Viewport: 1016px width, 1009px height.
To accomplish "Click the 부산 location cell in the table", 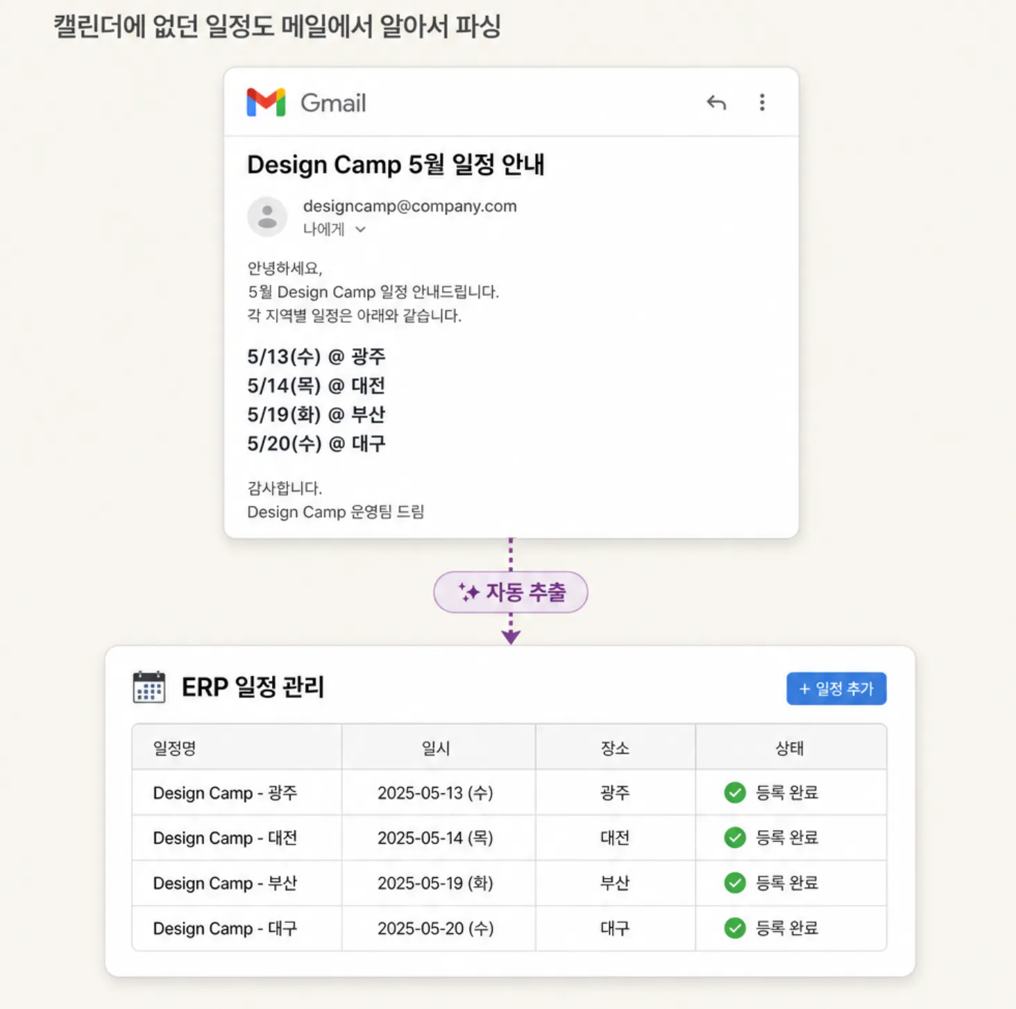I will pyautogui.click(x=615, y=883).
